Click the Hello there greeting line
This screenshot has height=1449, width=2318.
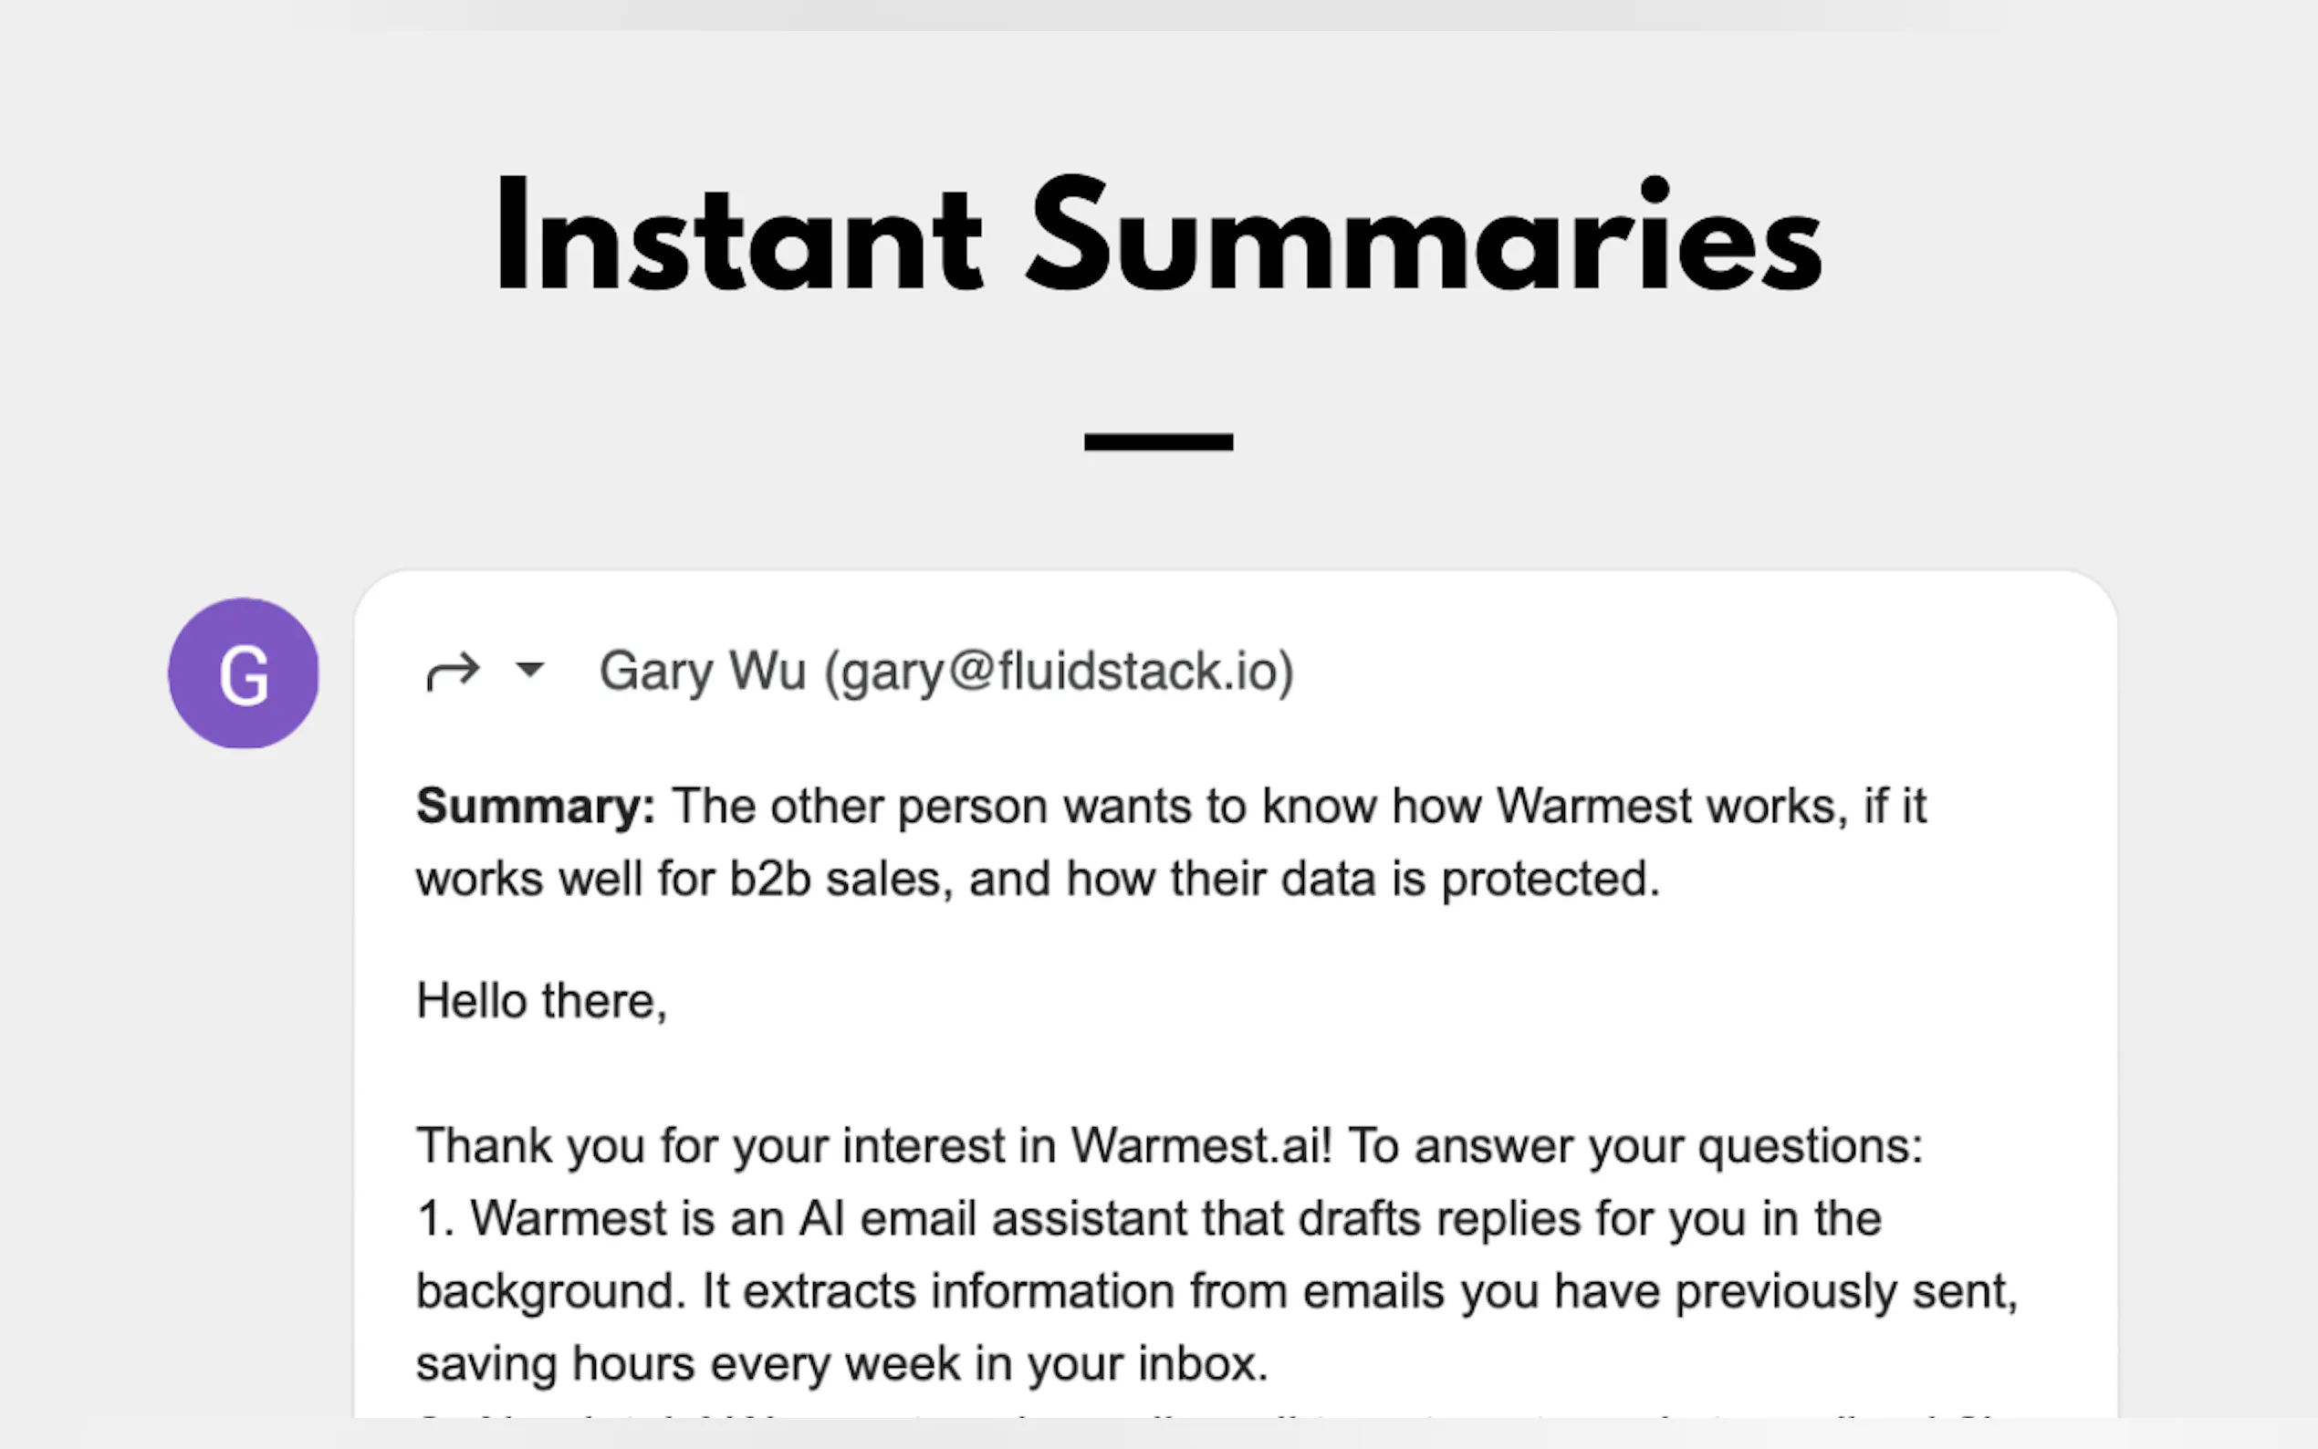[x=541, y=1002]
